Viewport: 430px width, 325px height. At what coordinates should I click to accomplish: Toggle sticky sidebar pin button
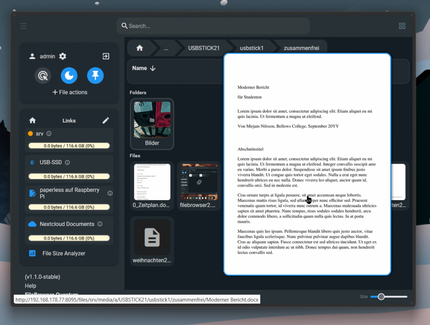(95, 75)
